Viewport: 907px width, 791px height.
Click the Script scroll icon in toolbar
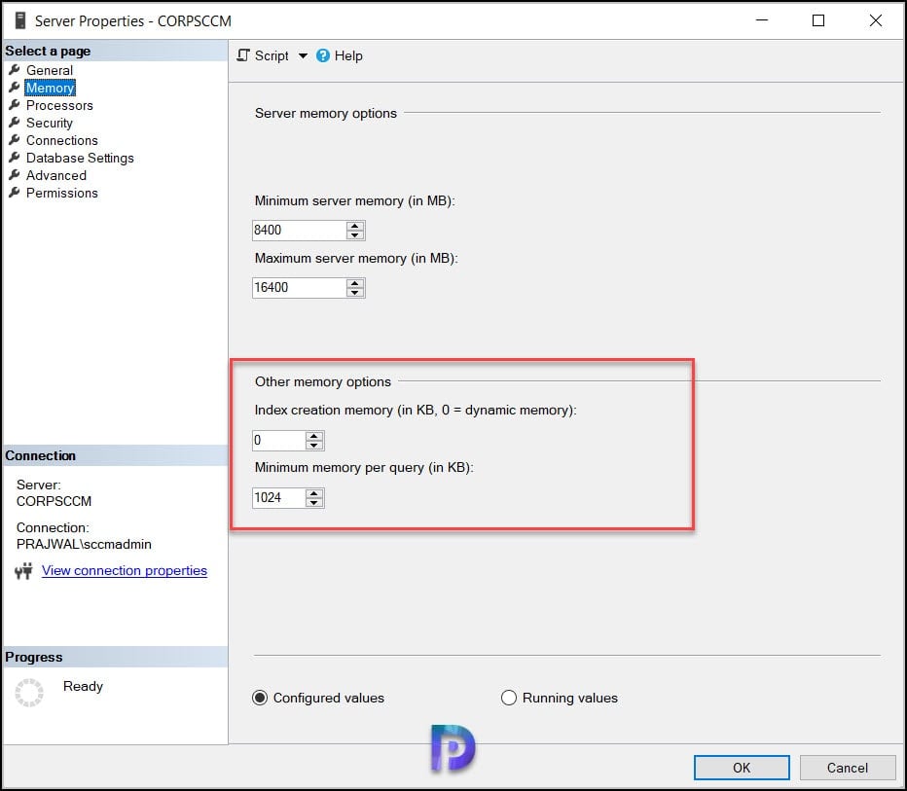(243, 55)
